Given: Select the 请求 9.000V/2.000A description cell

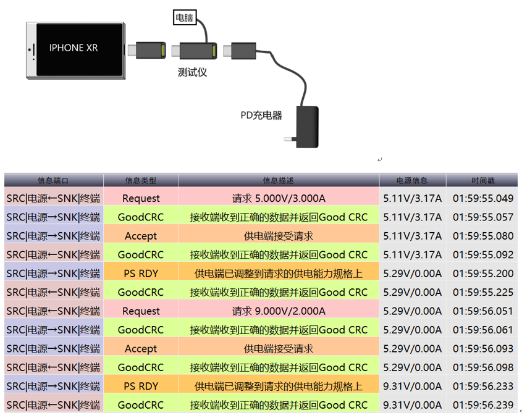Looking at the screenshot, I should pos(279,311).
